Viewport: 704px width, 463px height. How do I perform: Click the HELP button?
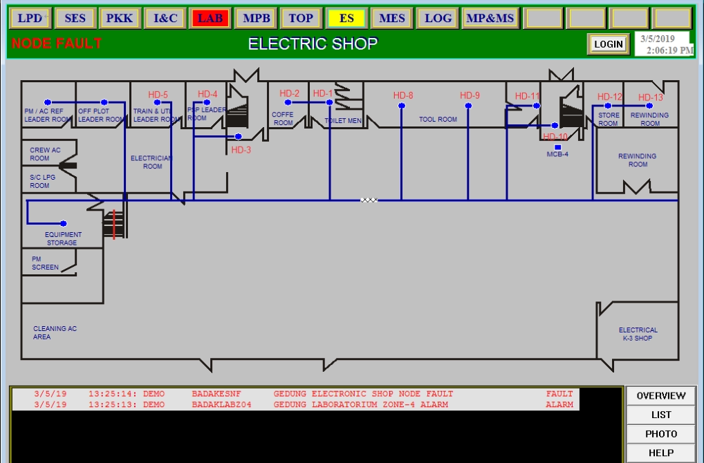(x=660, y=453)
